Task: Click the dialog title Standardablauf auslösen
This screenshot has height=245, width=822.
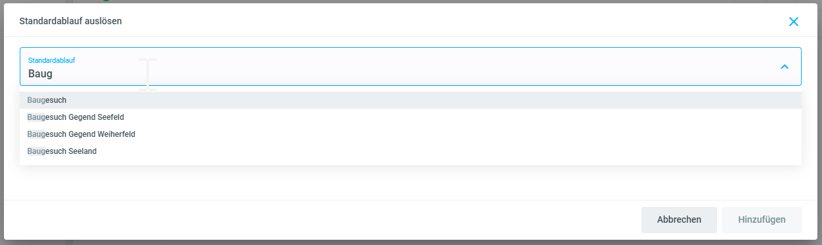Action: tap(70, 21)
